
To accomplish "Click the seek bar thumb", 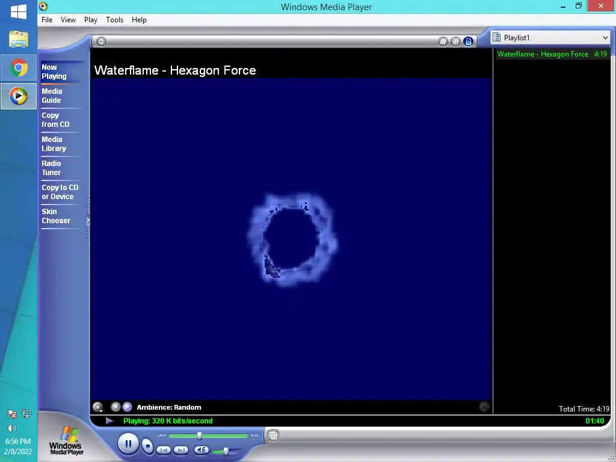I will pyautogui.click(x=200, y=436).
